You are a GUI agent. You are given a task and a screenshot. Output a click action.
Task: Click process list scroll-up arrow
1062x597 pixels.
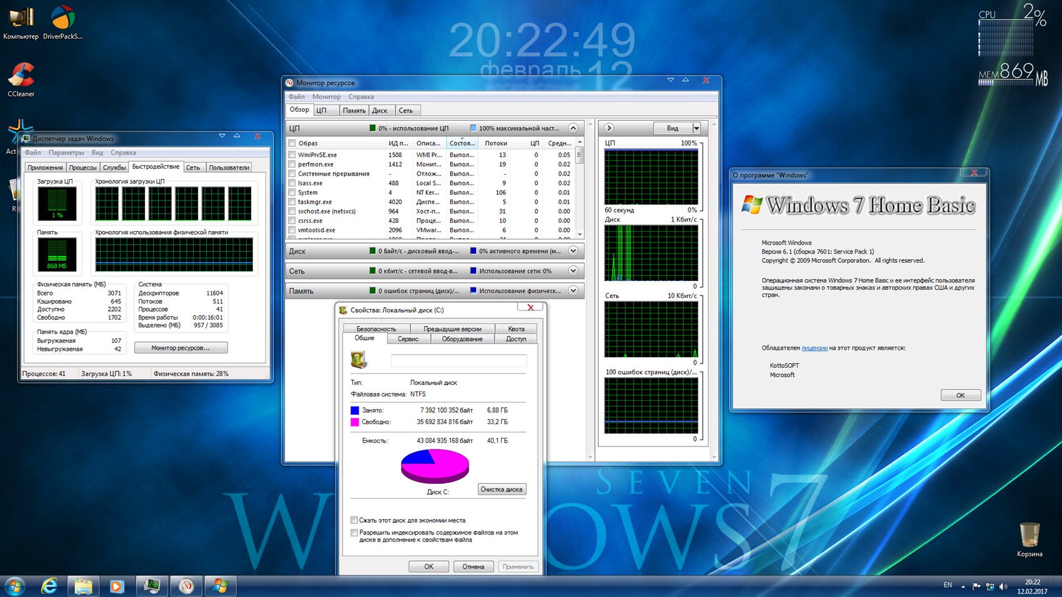[x=580, y=143]
